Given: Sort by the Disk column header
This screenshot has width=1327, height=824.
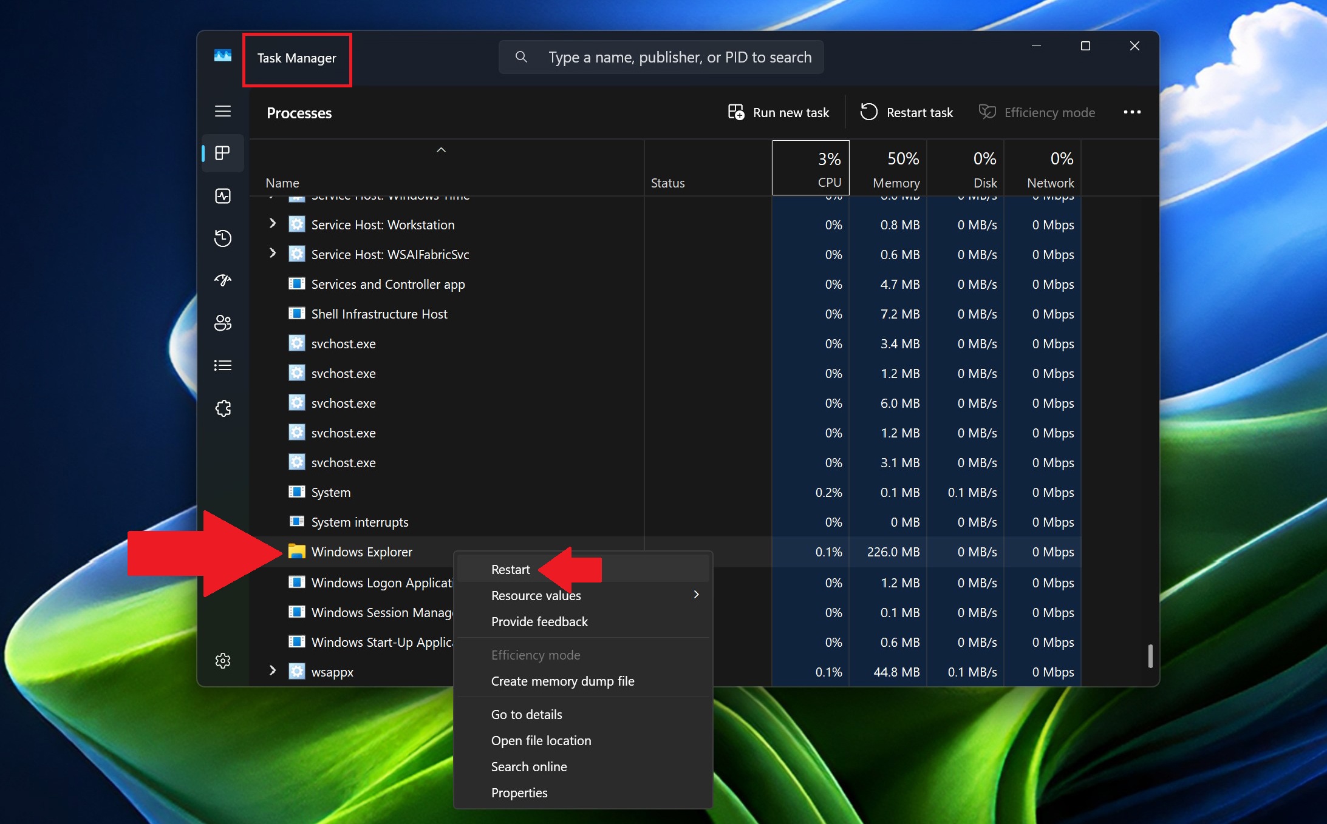Looking at the screenshot, I should point(966,168).
